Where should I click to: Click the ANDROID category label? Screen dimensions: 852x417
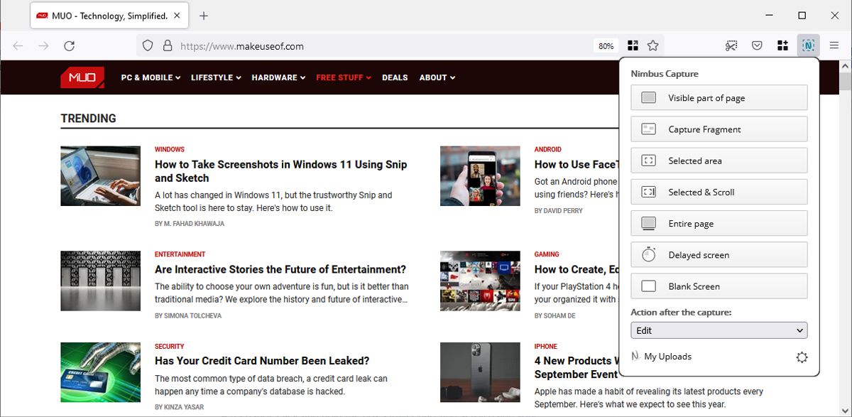[x=548, y=149]
